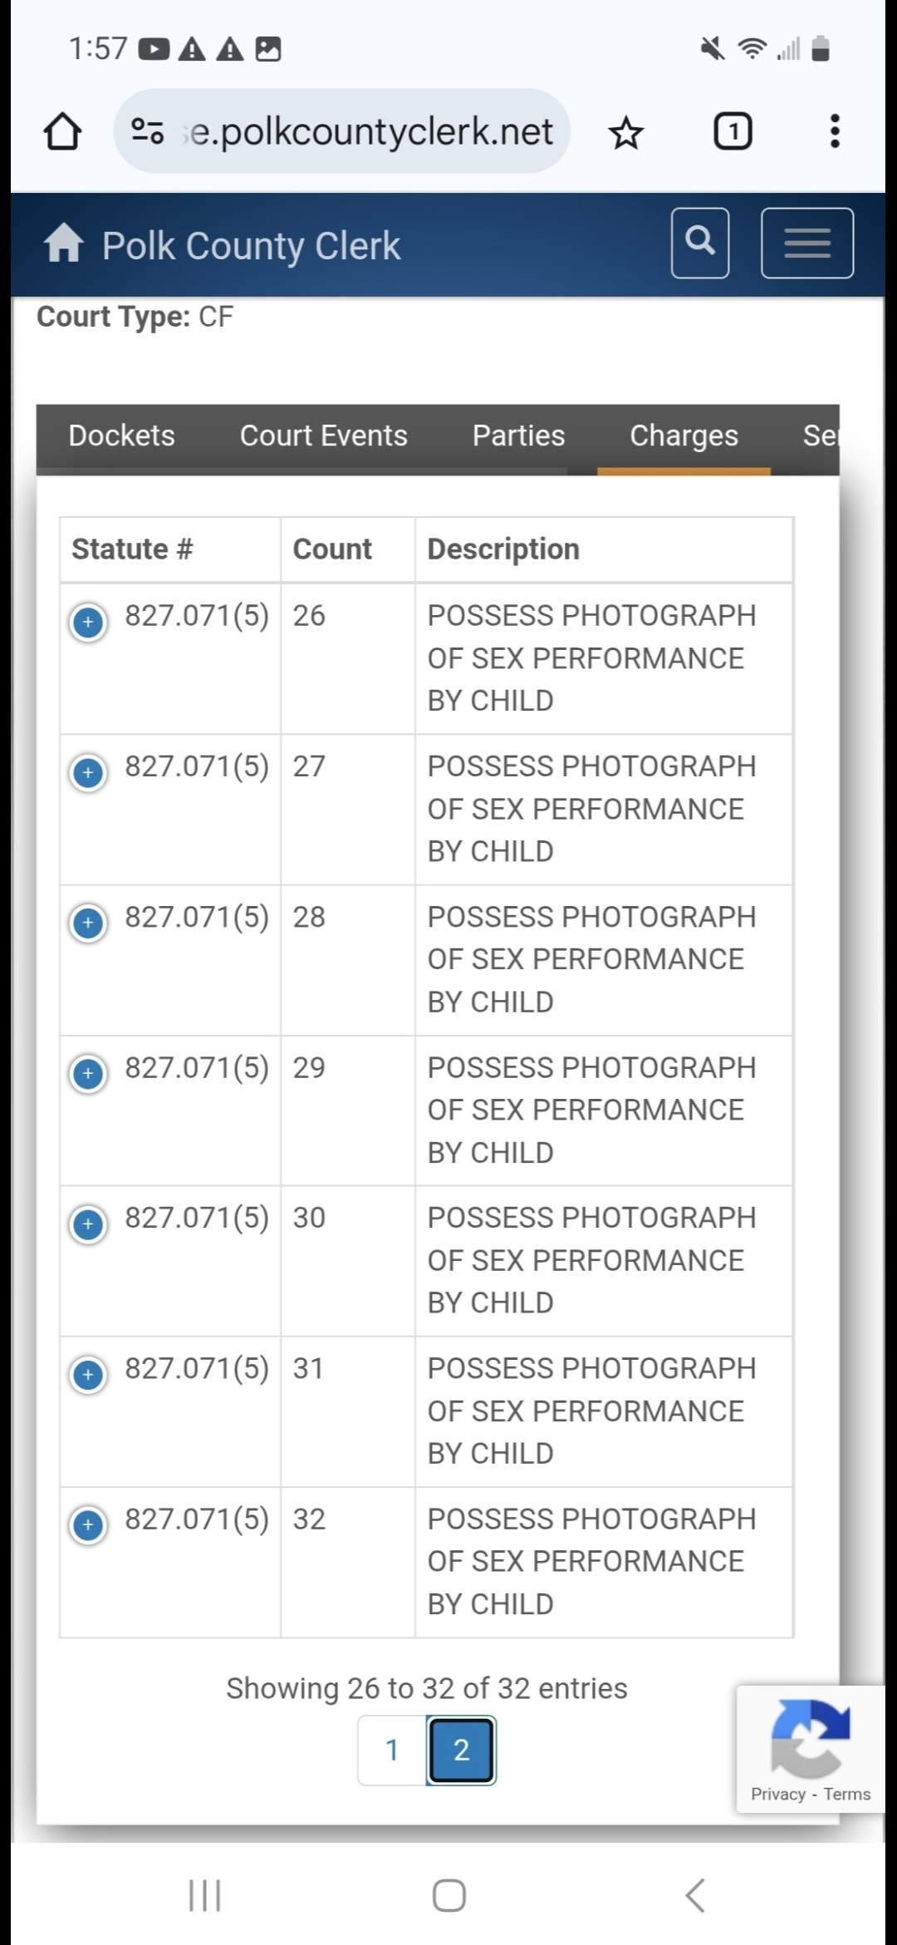
Task: Click the reCAPTCHA Privacy link
Action: 777,1794
